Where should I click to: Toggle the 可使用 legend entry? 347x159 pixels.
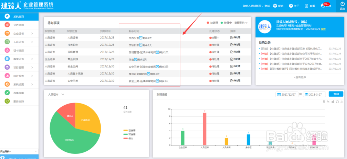coord(129,134)
